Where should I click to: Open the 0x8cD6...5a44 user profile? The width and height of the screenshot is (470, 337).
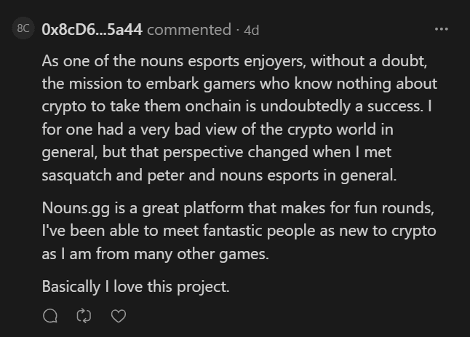tap(92, 30)
